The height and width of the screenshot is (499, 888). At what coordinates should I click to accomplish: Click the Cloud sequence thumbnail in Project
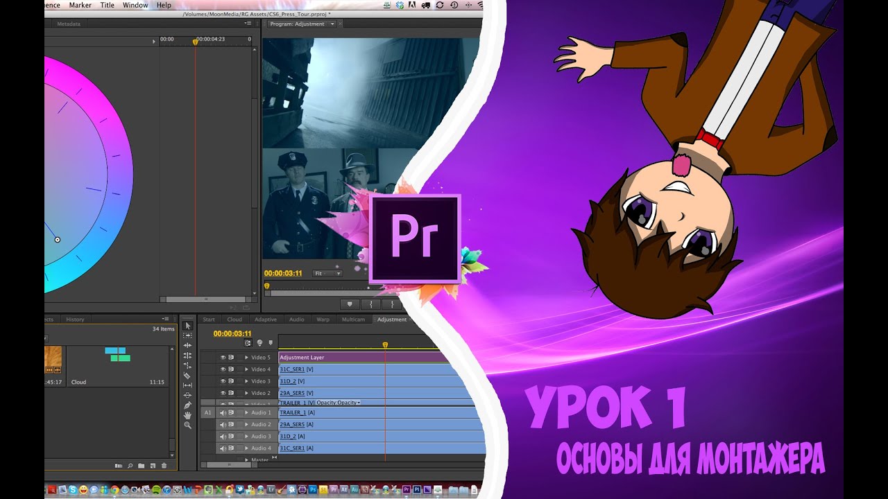tap(119, 354)
